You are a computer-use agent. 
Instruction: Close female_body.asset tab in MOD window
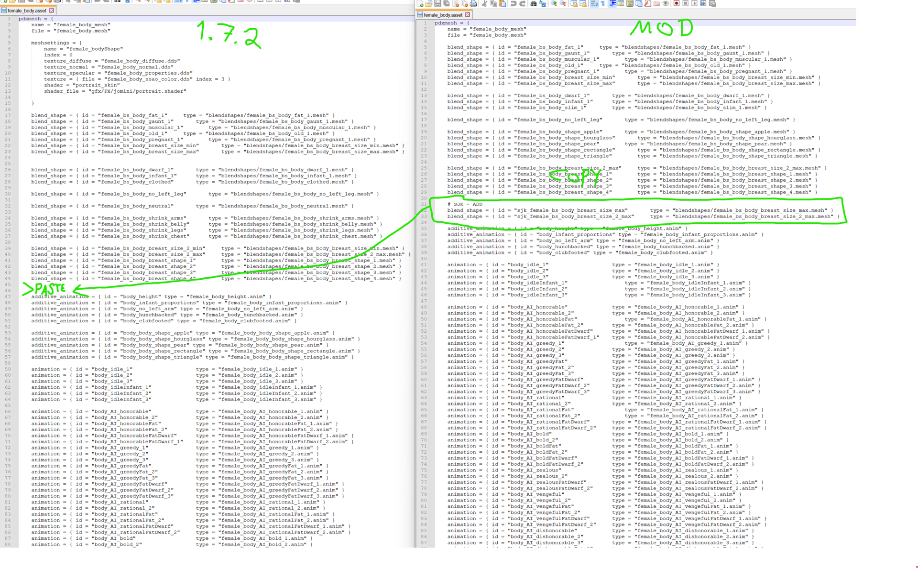coord(468,15)
